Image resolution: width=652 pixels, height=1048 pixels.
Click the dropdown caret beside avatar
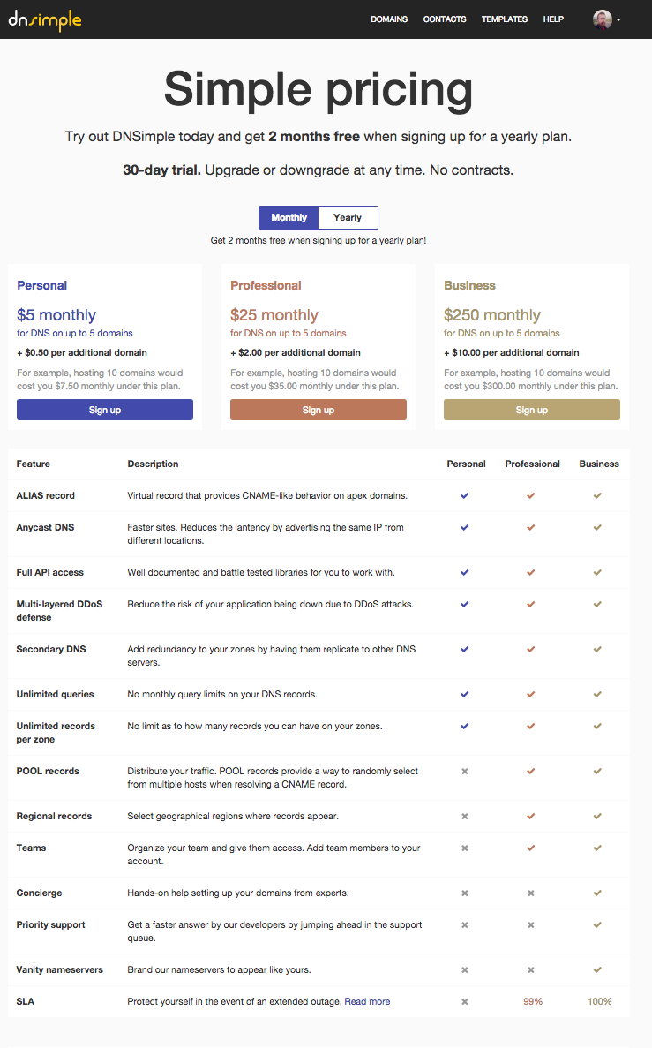[618, 20]
